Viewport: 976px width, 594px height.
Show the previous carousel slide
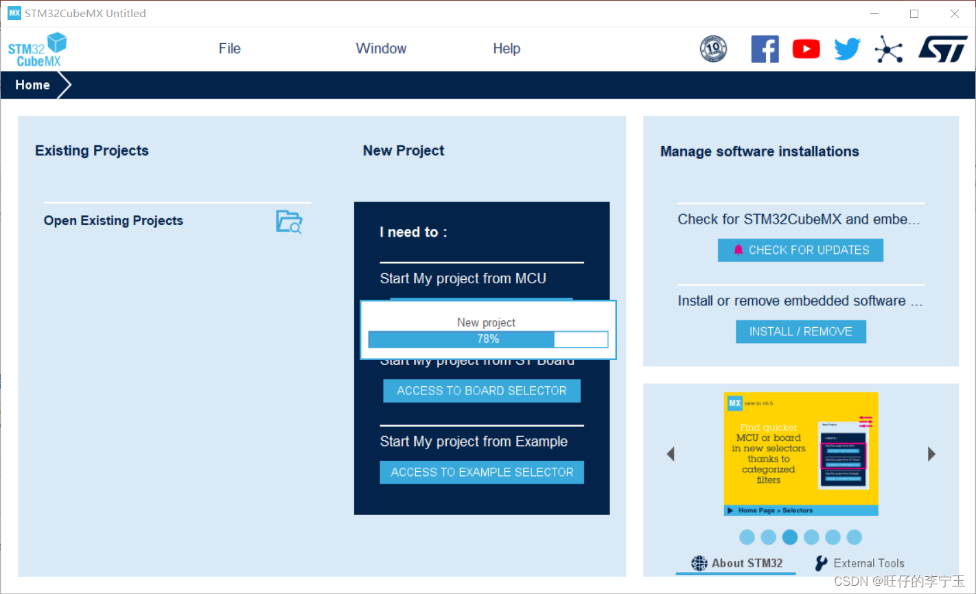[x=671, y=454]
